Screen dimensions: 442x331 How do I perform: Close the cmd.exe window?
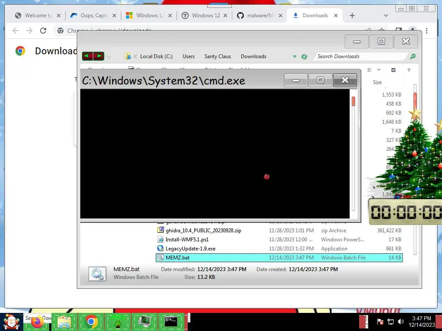click(x=345, y=80)
